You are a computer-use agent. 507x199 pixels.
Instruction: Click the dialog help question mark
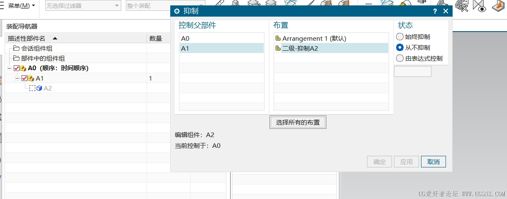[435, 12]
